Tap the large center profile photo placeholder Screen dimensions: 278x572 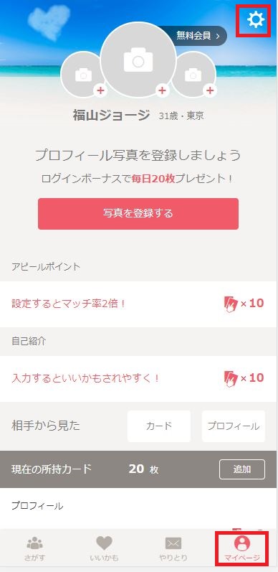(138, 60)
